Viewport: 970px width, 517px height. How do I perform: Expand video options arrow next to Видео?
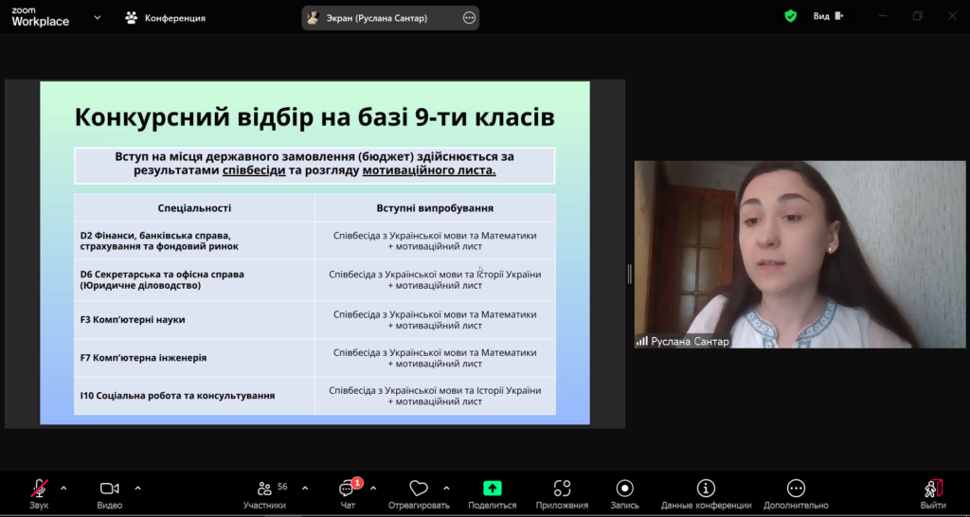tap(137, 488)
